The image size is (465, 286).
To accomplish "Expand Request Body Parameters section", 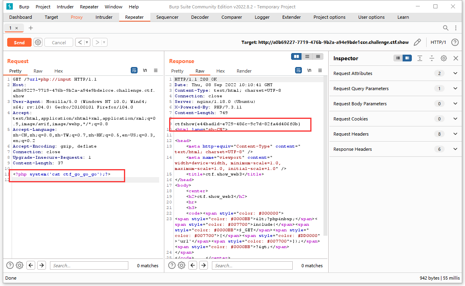I will click(x=455, y=104).
